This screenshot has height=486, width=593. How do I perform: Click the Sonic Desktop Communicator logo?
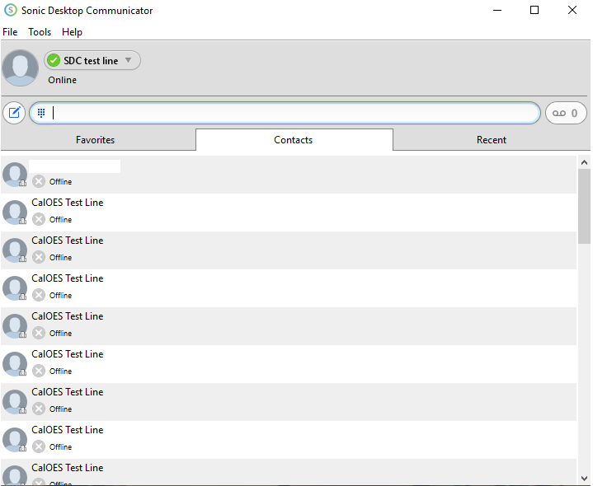tap(11, 10)
